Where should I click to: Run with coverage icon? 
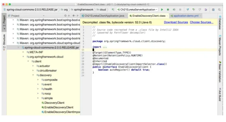click(174, 10)
